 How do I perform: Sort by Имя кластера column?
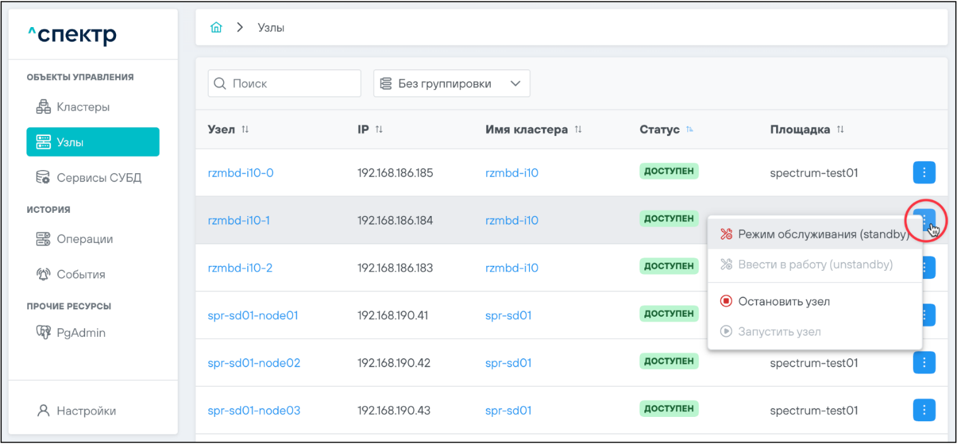tap(577, 130)
